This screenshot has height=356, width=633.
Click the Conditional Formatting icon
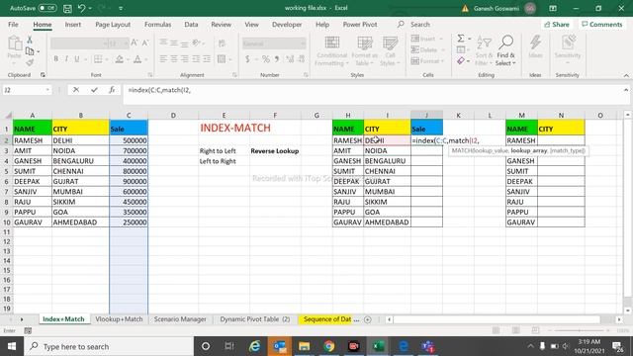coord(332,44)
